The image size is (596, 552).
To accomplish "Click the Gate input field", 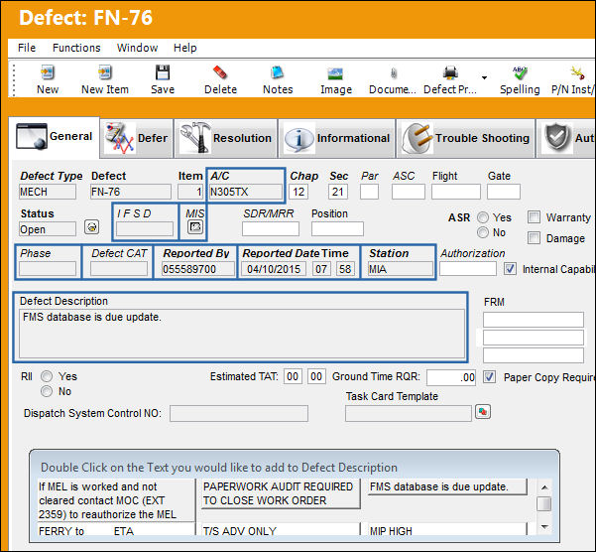I will click(x=504, y=192).
